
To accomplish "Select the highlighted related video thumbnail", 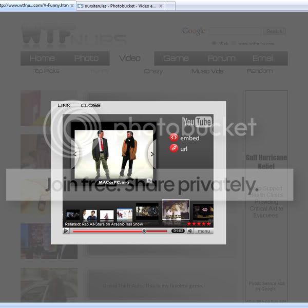I will (176, 209).
